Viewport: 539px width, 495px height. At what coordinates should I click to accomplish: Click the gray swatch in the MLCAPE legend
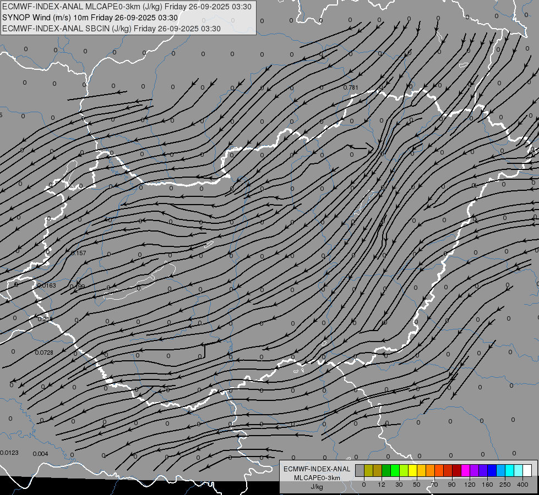coord(360,471)
